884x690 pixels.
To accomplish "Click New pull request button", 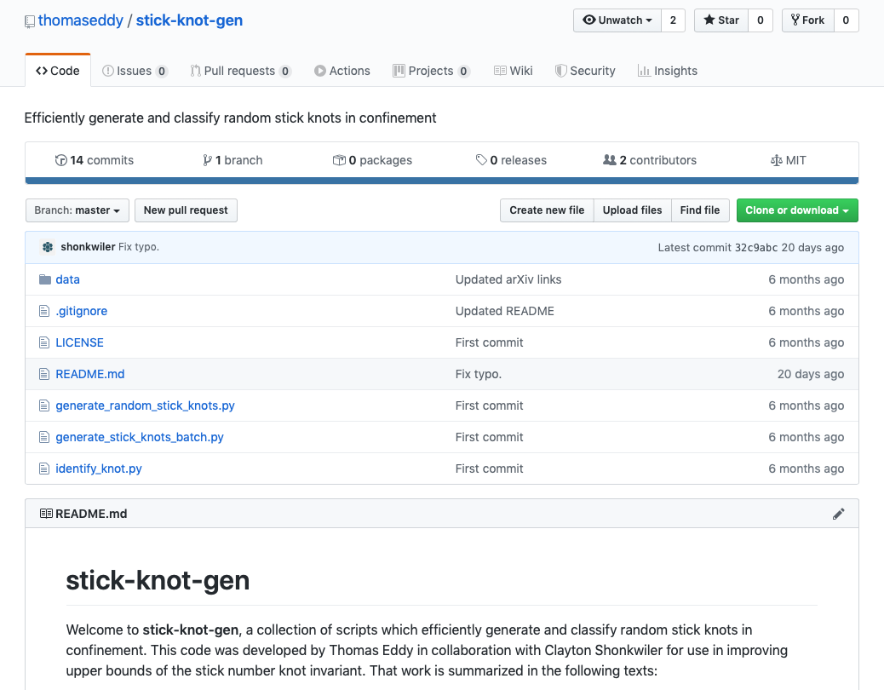I will pos(186,210).
